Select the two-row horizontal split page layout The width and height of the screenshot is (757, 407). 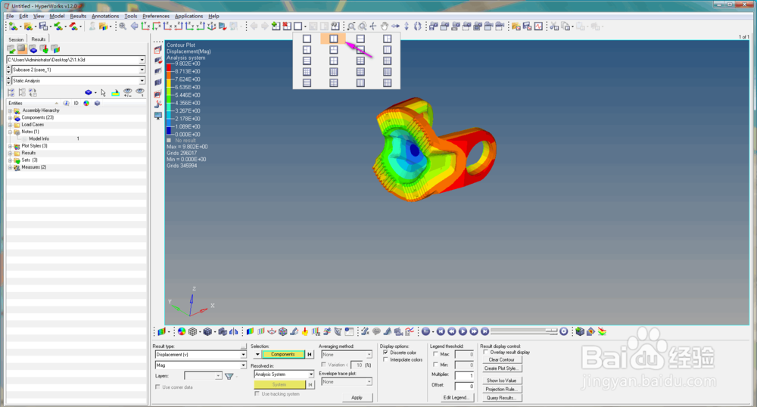[360, 39]
